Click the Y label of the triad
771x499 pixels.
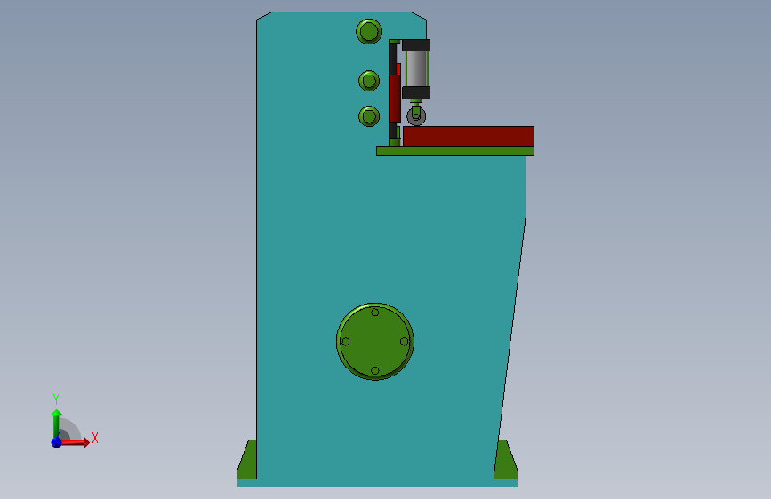pos(56,400)
